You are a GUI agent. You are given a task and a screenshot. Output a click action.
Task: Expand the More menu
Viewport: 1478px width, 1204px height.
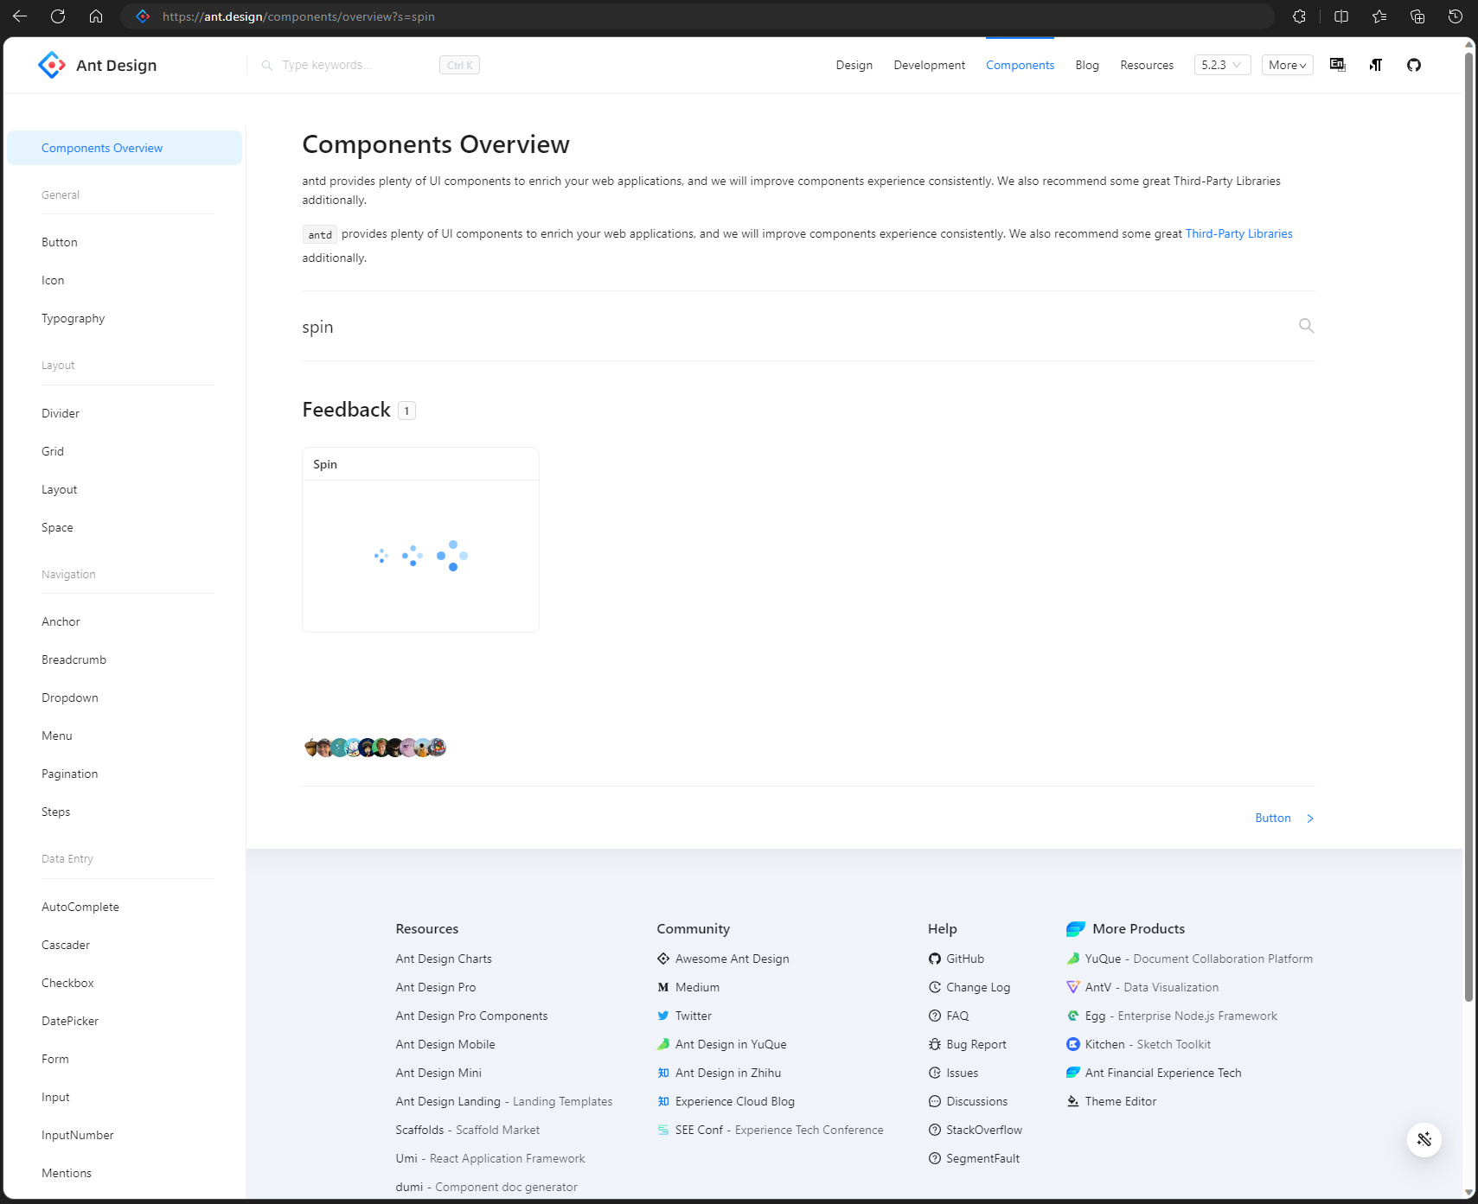(x=1287, y=65)
